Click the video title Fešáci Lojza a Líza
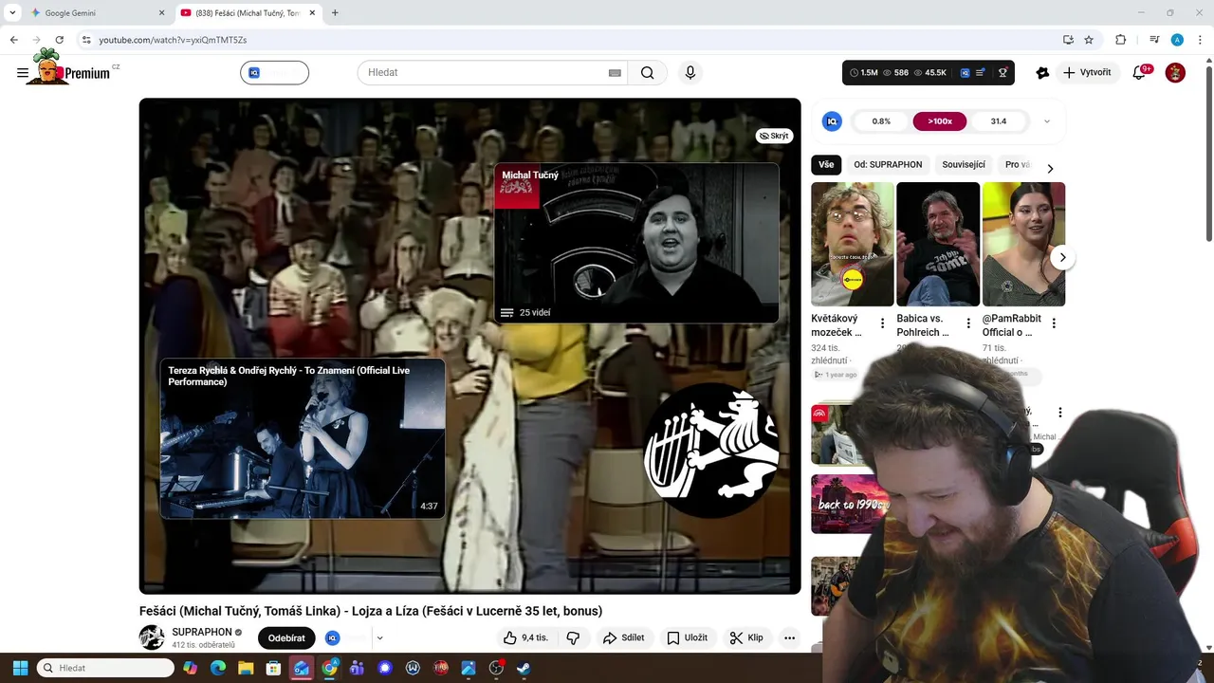The width and height of the screenshot is (1214, 683). pyautogui.click(x=371, y=611)
